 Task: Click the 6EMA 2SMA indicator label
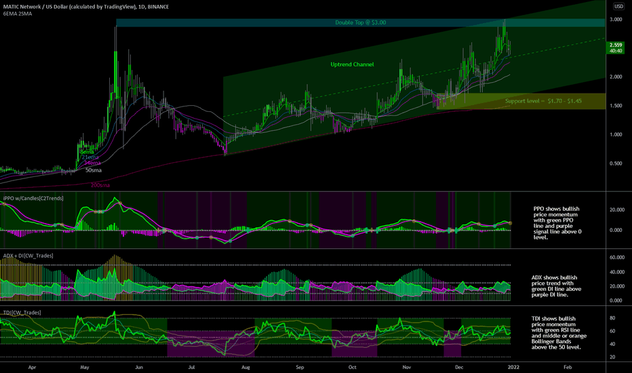coord(18,14)
